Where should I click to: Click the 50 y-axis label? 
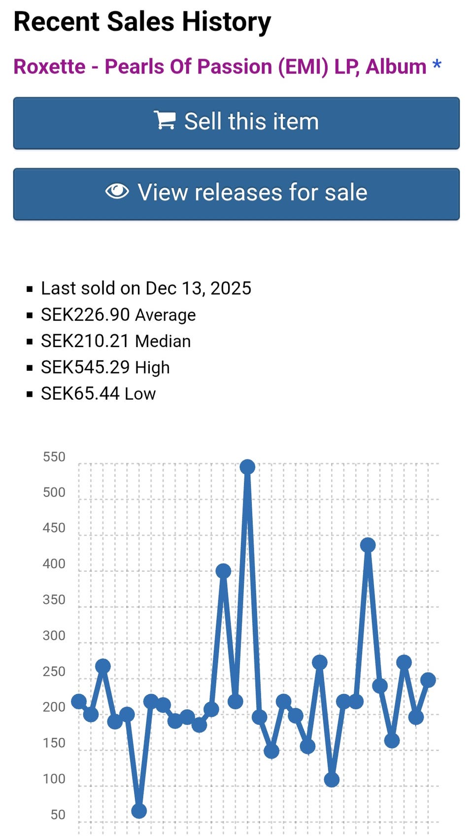tap(58, 815)
